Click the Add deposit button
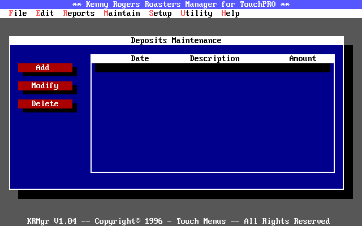This screenshot has width=362, height=226. [45, 68]
